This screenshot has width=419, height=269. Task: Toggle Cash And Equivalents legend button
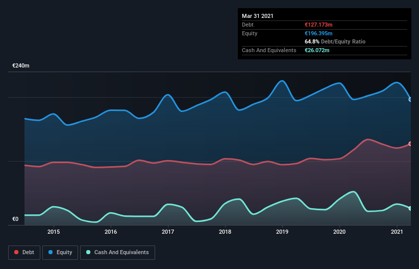[x=117, y=253]
